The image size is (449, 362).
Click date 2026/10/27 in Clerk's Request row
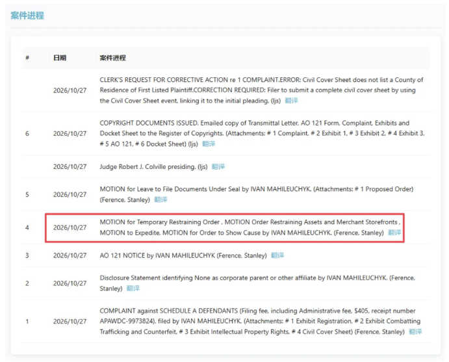pos(70,90)
